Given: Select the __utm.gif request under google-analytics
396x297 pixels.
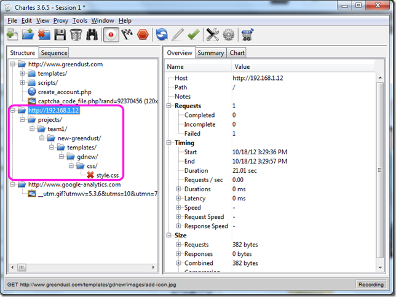Looking at the screenshot, I should 98,194.
